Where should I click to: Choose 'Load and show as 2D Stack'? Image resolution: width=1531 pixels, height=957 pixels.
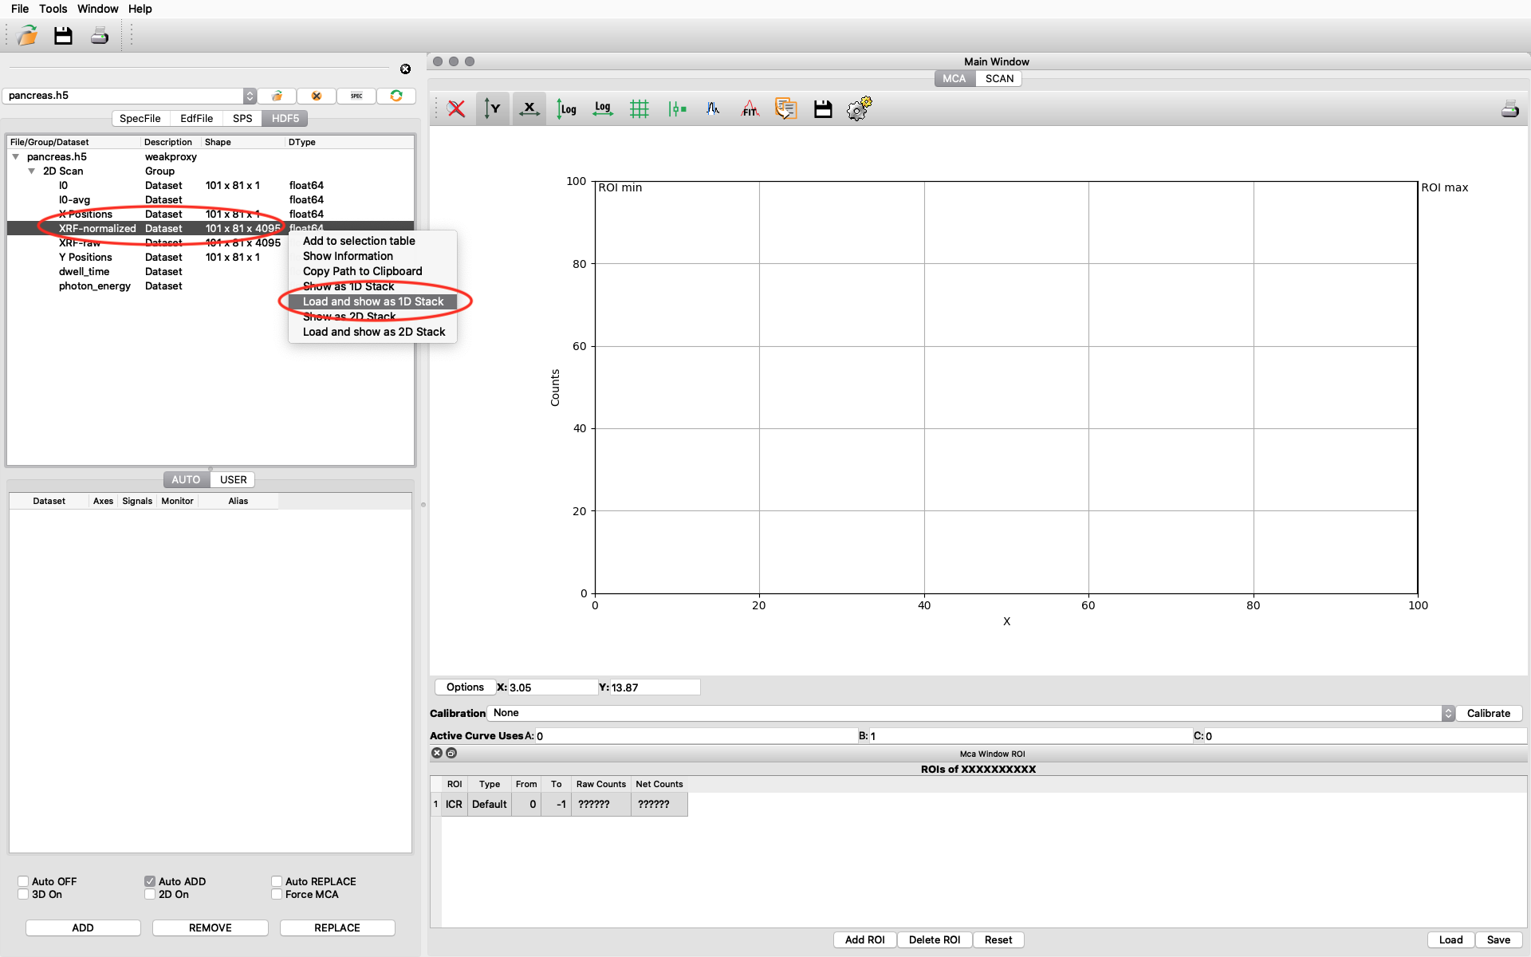point(372,332)
